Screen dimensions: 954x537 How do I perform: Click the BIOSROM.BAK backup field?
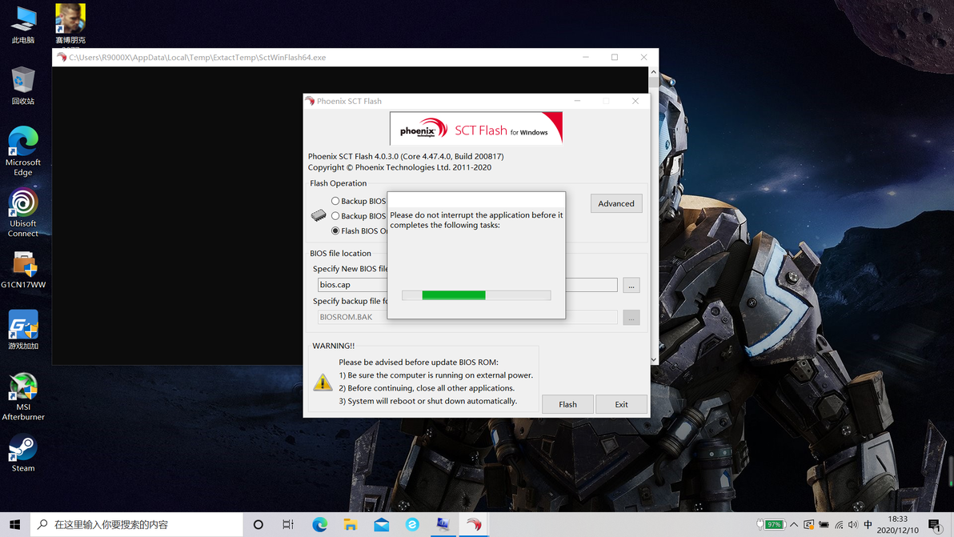point(467,317)
